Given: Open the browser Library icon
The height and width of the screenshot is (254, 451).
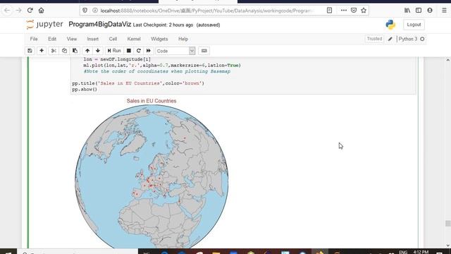Looking at the screenshot, I should (407, 11).
